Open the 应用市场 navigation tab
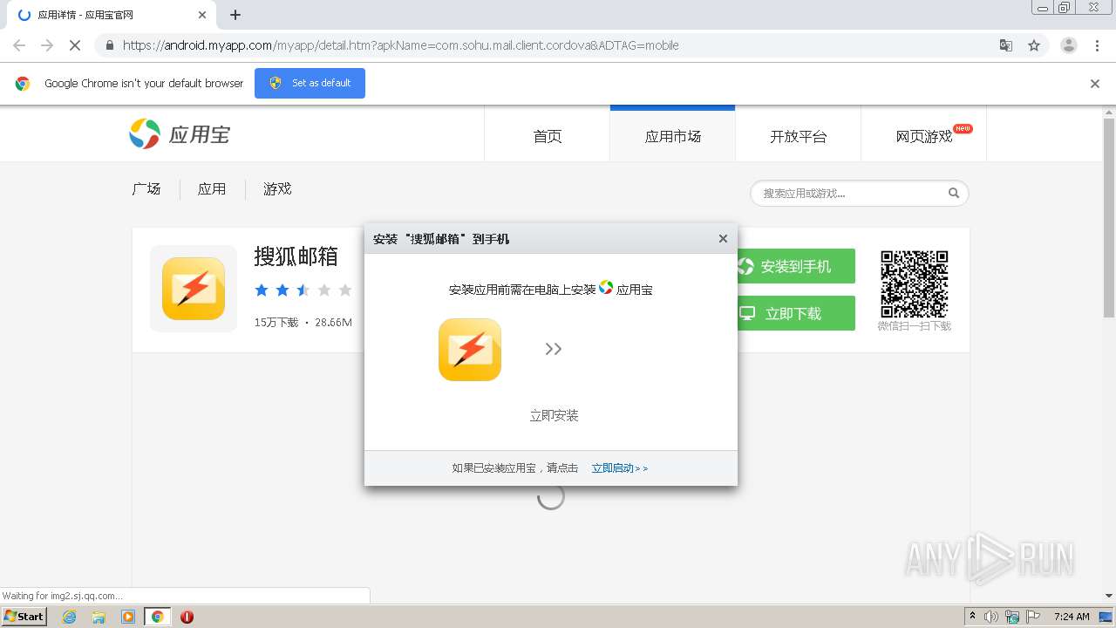 tap(672, 136)
